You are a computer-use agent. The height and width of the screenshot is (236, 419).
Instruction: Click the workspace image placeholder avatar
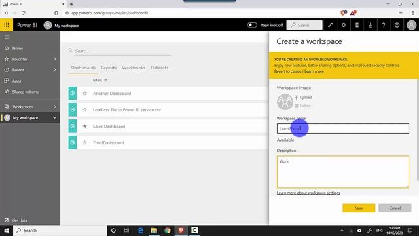click(x=285, y=102)
